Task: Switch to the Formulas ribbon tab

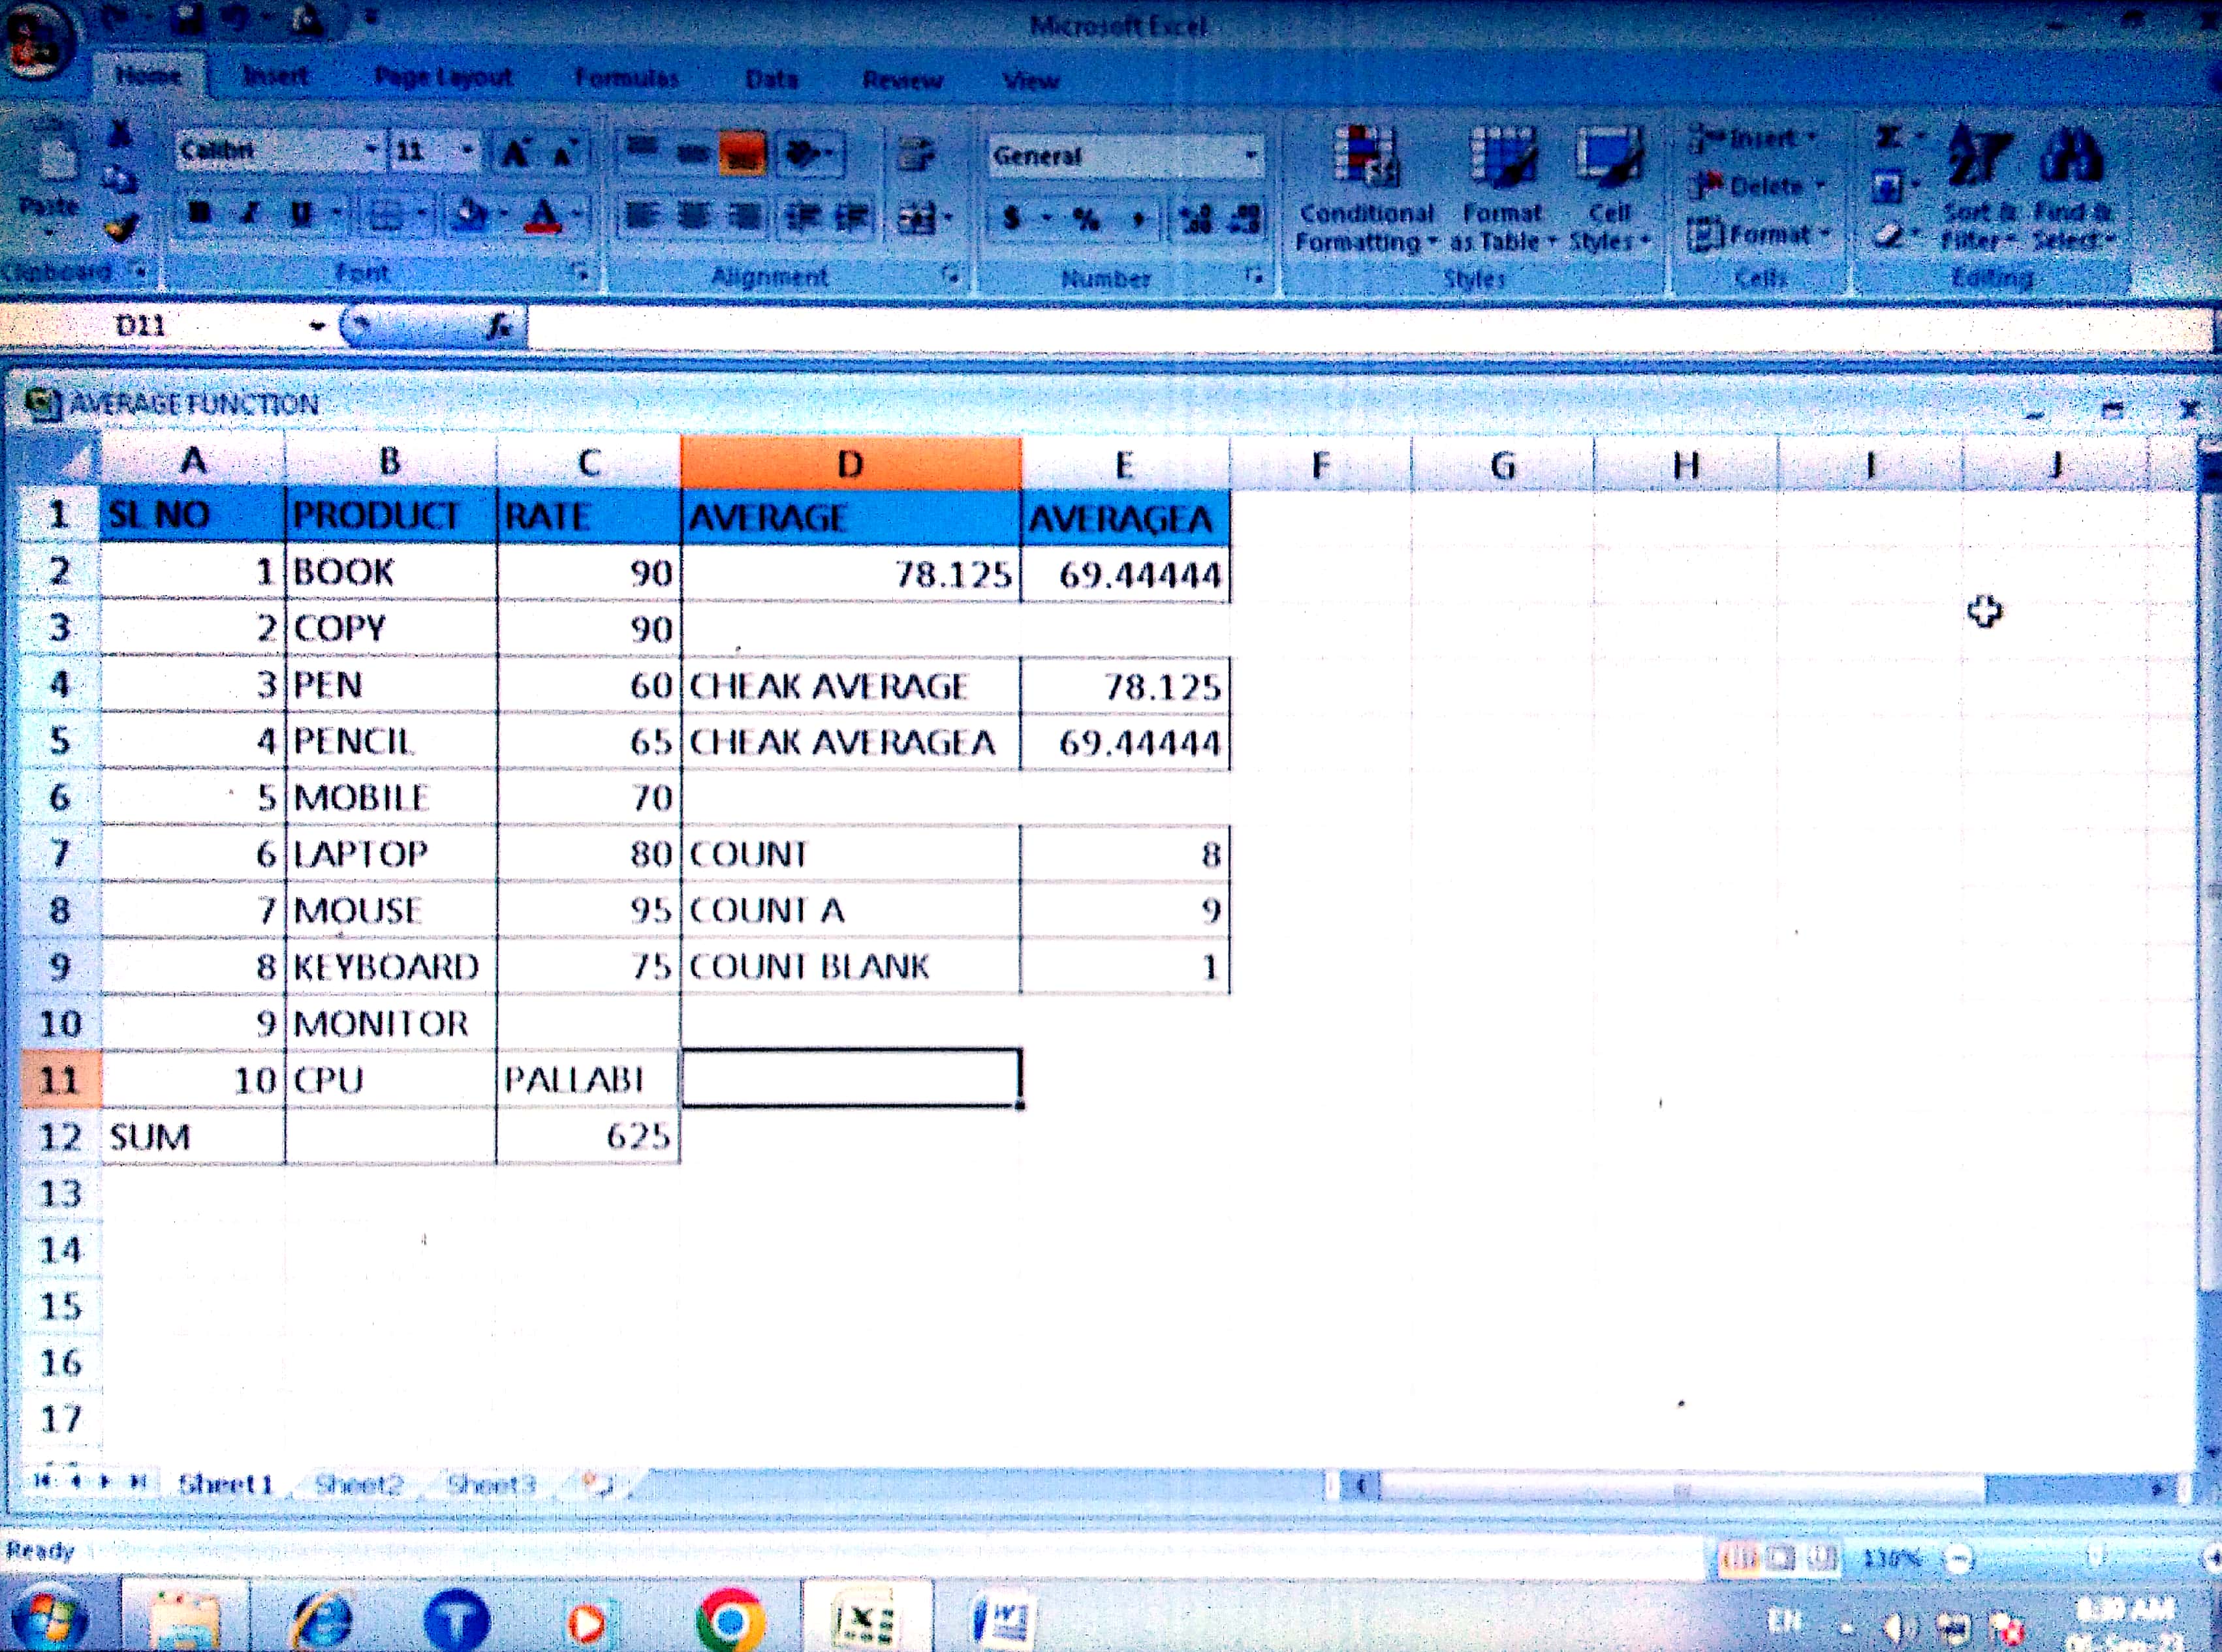Action: pos(626,78)
